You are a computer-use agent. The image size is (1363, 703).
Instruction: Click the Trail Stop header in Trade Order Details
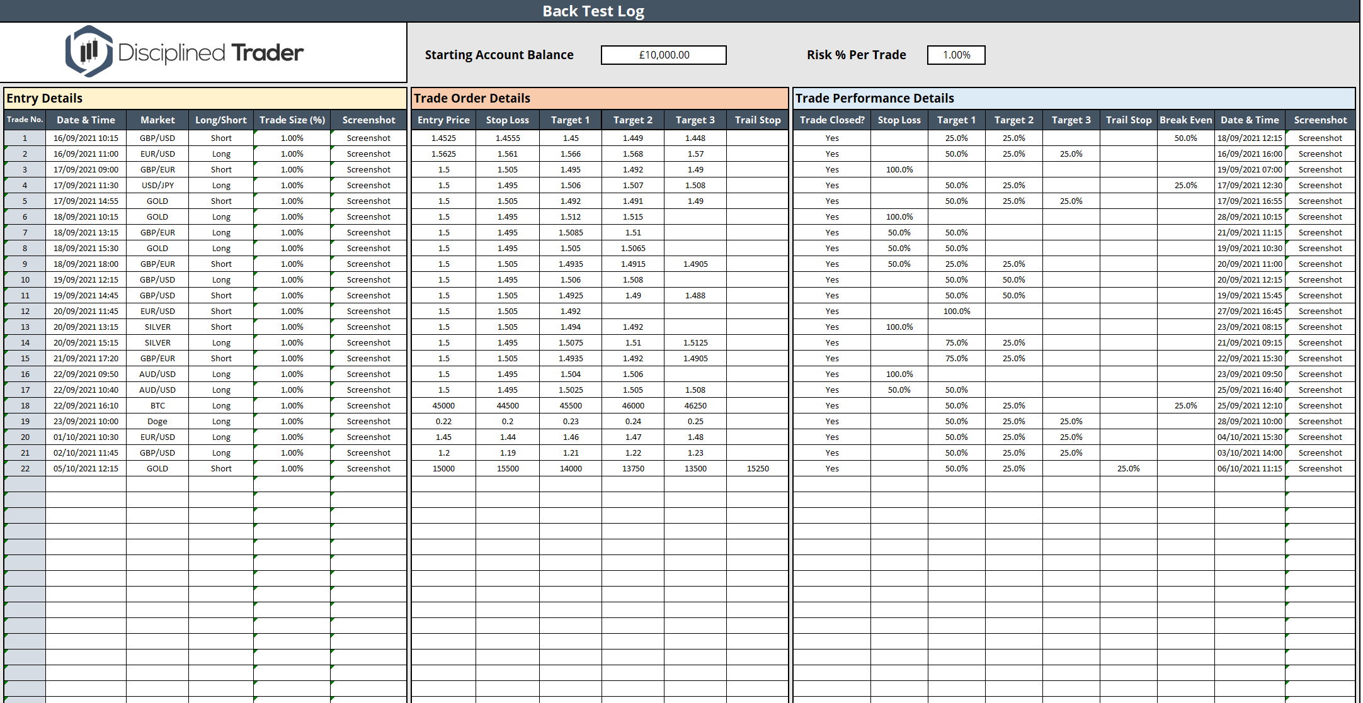758,120
